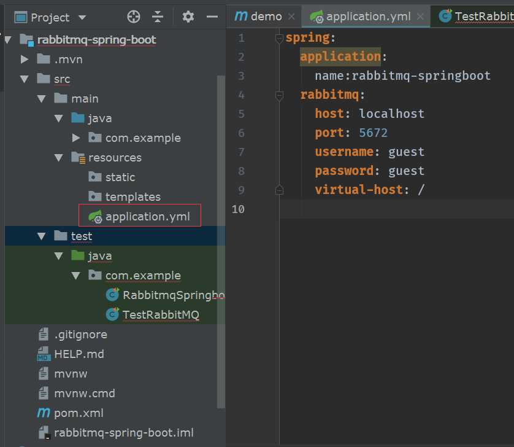Collapse the main folder

[x=42, y=99]
